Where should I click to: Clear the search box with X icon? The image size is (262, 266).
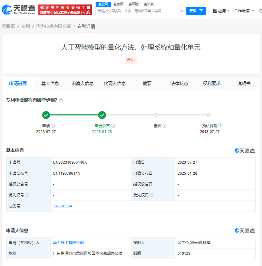[182, 11]
